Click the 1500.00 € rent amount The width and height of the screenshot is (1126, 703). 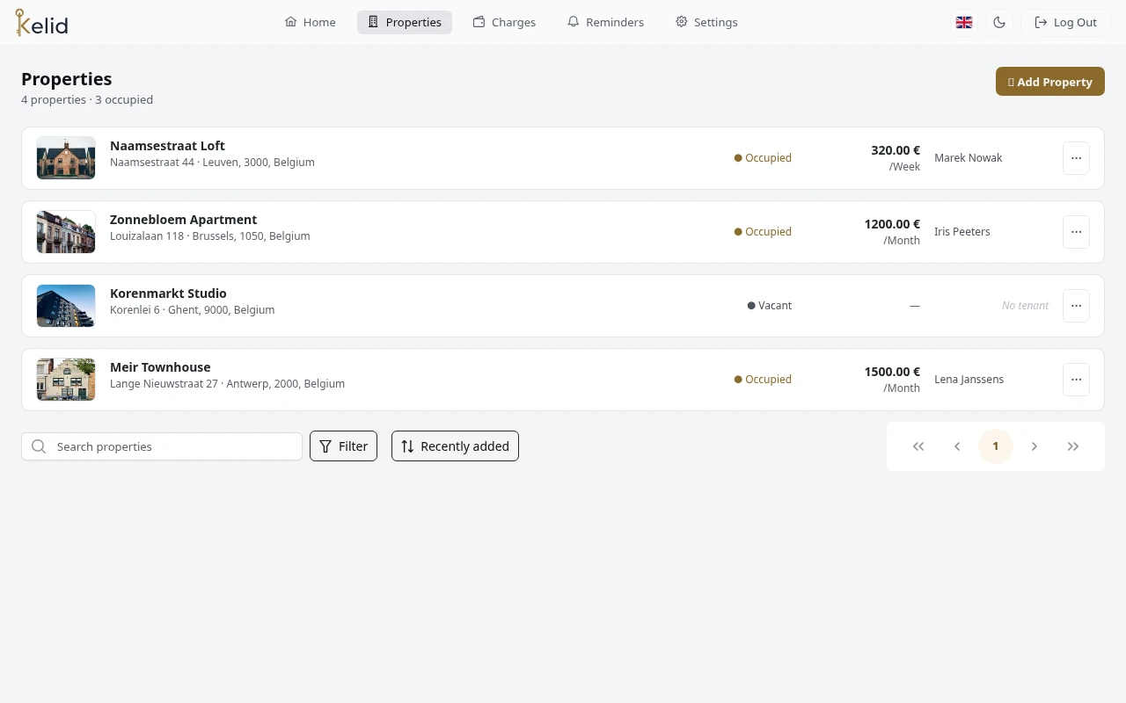(892, 372)
